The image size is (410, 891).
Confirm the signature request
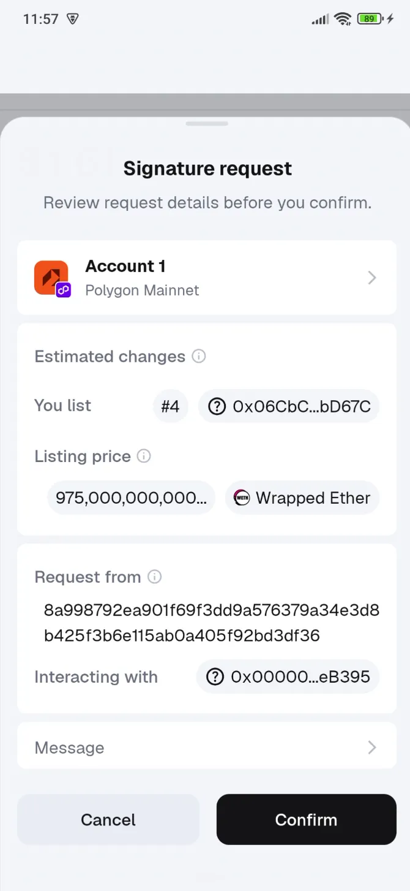[x=306, y=819]
